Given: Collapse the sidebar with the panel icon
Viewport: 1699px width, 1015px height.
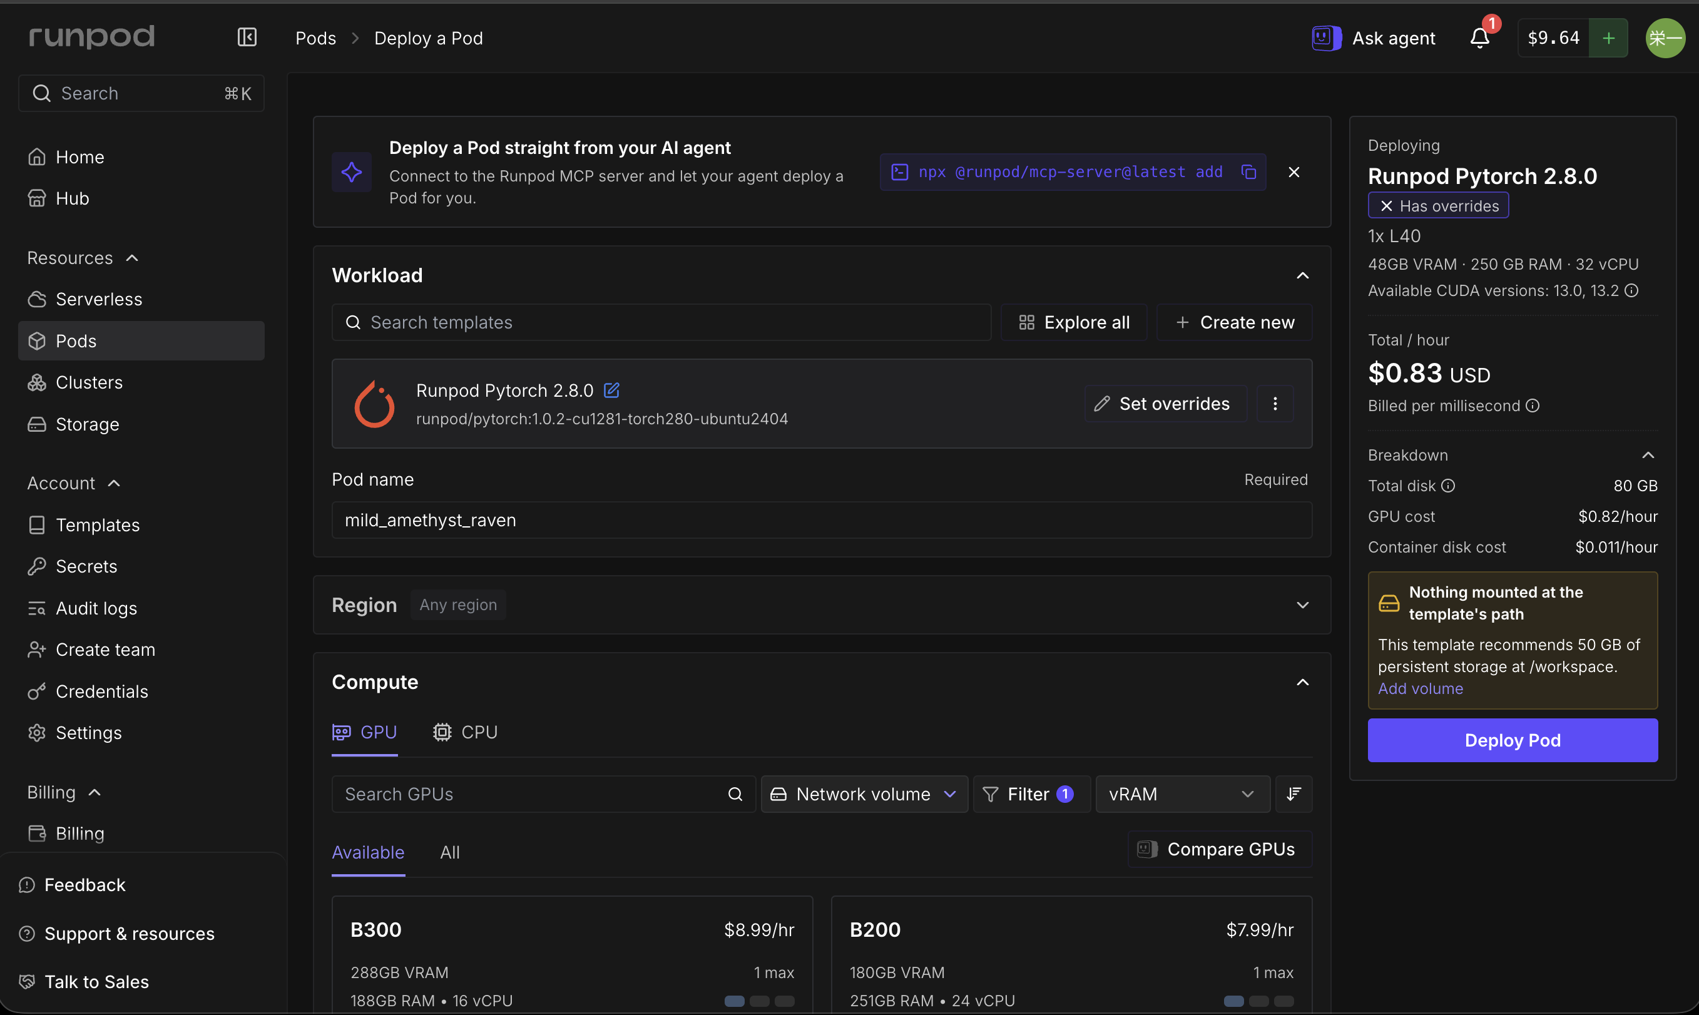Looking at the screenshot, I should click(247, 37).
